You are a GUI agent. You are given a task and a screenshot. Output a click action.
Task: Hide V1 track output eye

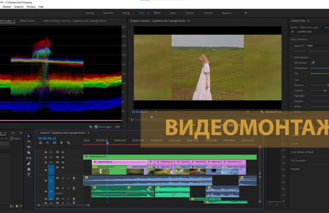(63, 168)
